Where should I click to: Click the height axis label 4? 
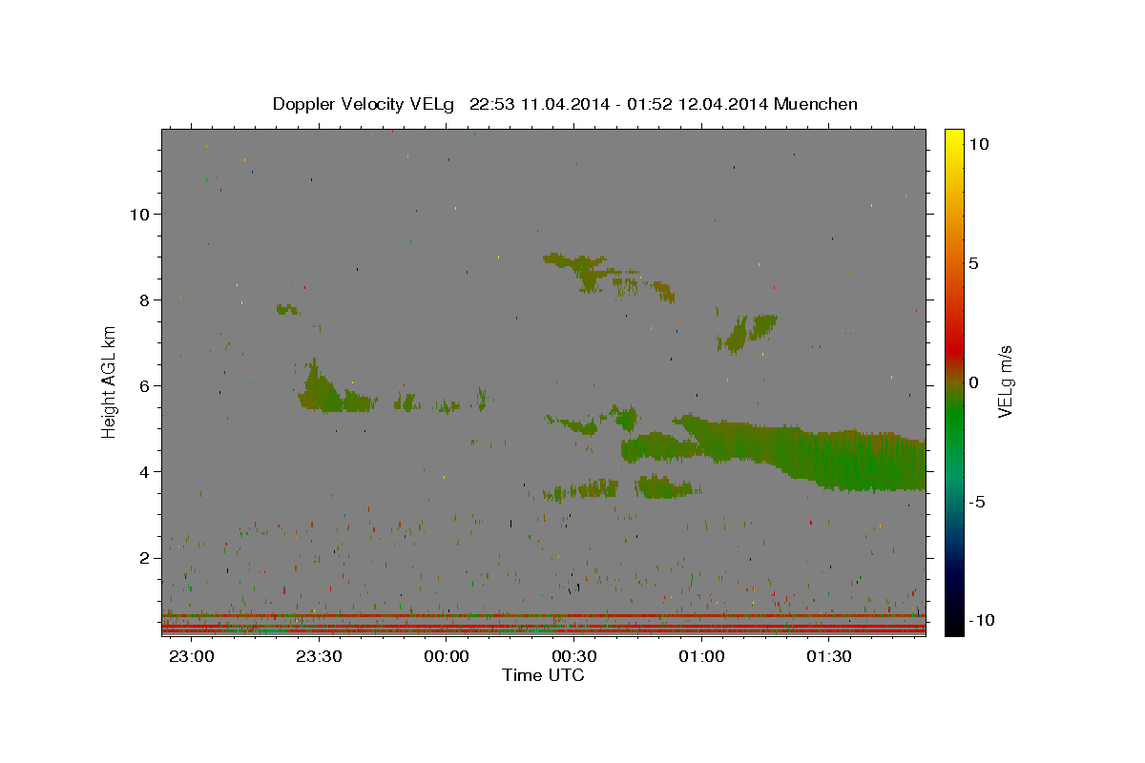pyautogui.click(x=143, y=471)
